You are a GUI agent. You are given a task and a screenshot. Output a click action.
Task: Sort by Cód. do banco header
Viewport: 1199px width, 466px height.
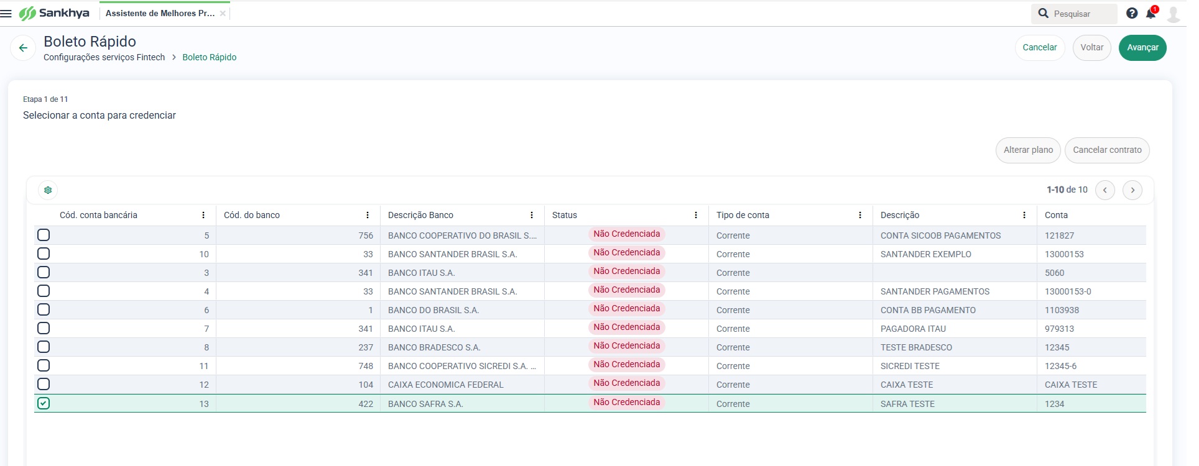tap(252, 215)
